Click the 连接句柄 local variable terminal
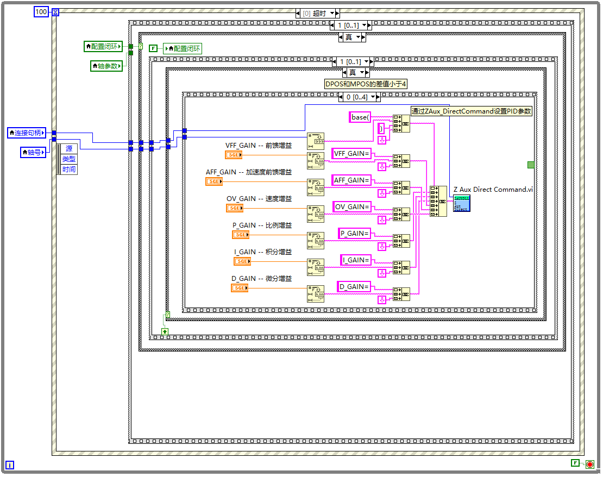 click(27, 133)
